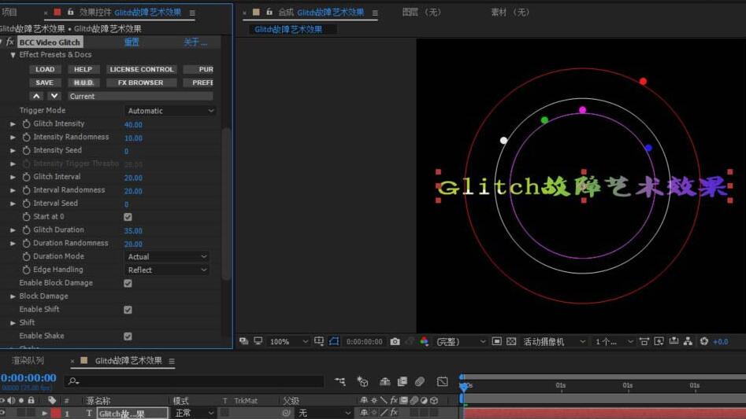This screenshot has width=746, height=419.
Task: Click the show channel RGB color icon
Action: point(425,342)
